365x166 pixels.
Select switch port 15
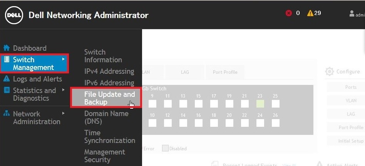199,104
